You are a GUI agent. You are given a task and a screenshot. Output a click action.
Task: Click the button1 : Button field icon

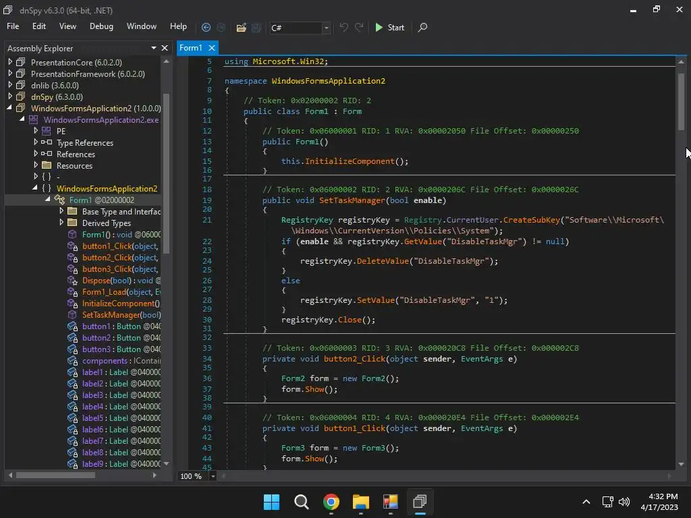pos(72,326)
